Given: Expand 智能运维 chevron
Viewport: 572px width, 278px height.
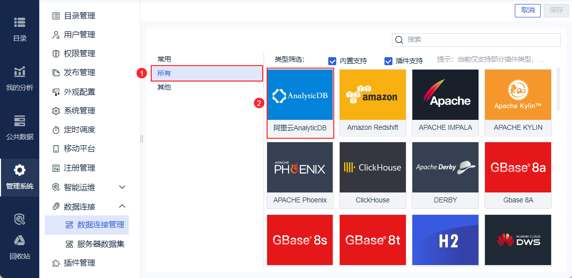Looking at the screenshot, I should [x=122, y=187].
